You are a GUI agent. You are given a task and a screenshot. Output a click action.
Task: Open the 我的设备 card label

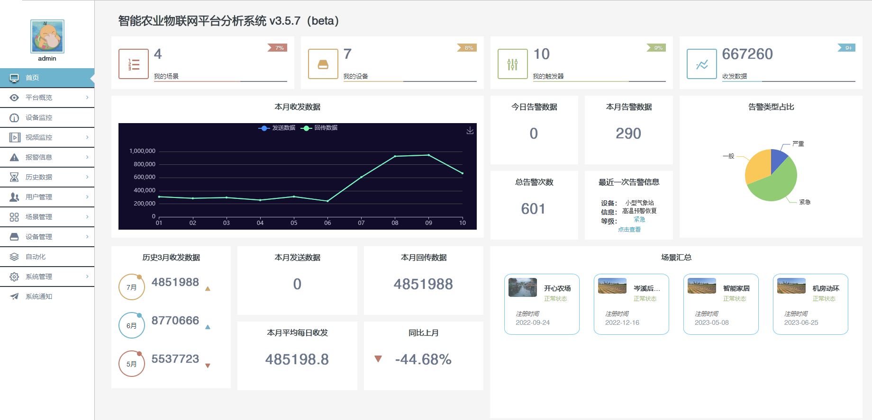click(x=356, y=76)
